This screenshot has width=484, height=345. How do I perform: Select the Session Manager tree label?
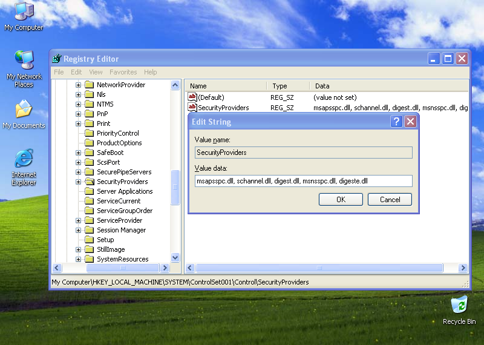click(122, 230)
